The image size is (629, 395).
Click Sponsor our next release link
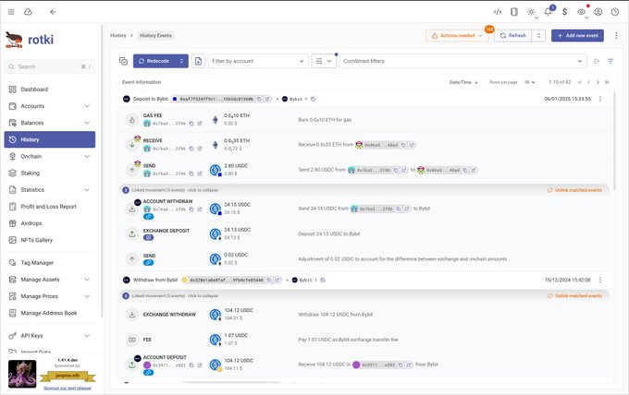click(68, 388)
